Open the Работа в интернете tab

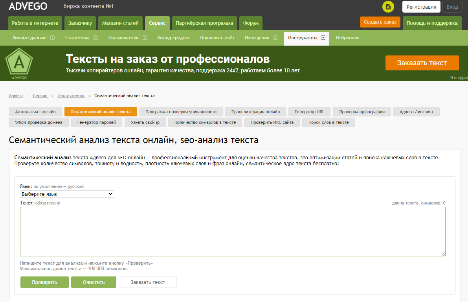coord(35,23)
